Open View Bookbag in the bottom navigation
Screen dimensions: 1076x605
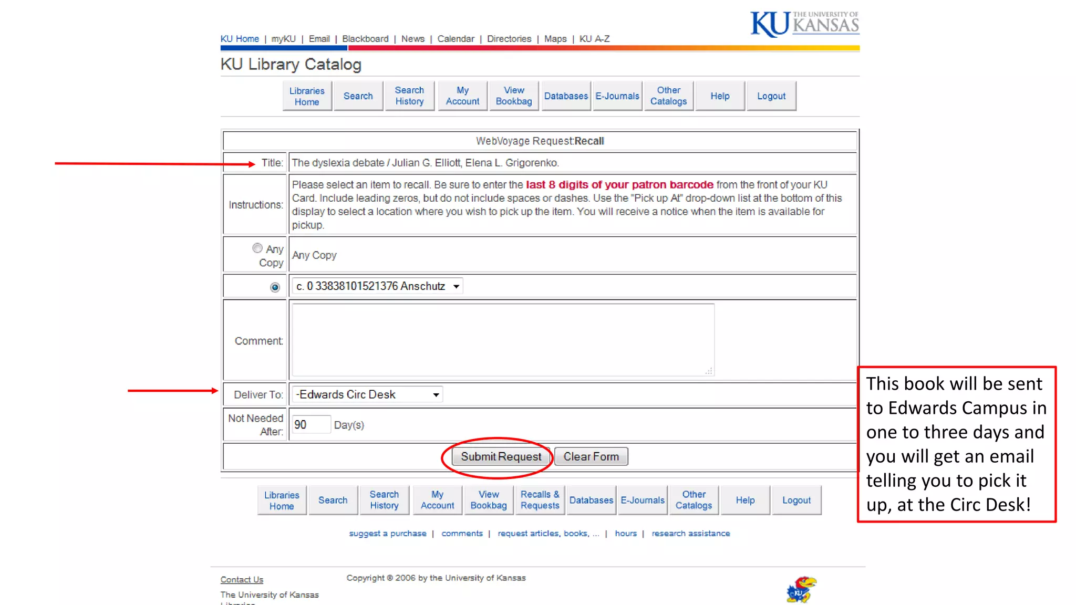489,500
